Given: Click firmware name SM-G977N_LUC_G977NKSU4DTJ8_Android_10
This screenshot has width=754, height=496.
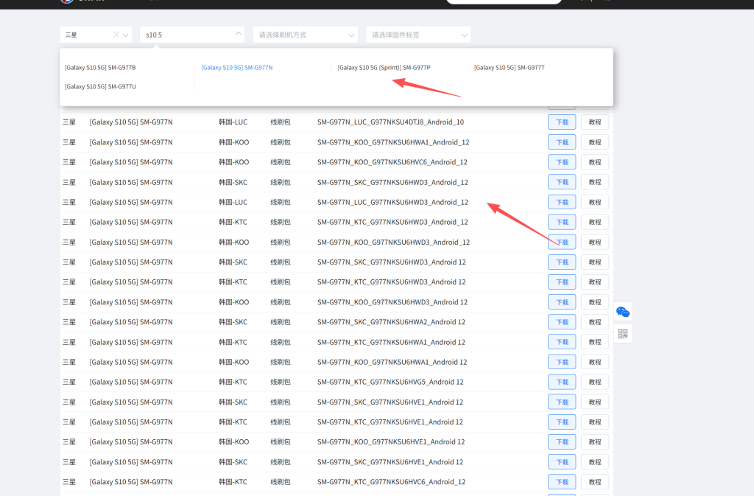Looking at the screenshot, I should tap(390, 122).
